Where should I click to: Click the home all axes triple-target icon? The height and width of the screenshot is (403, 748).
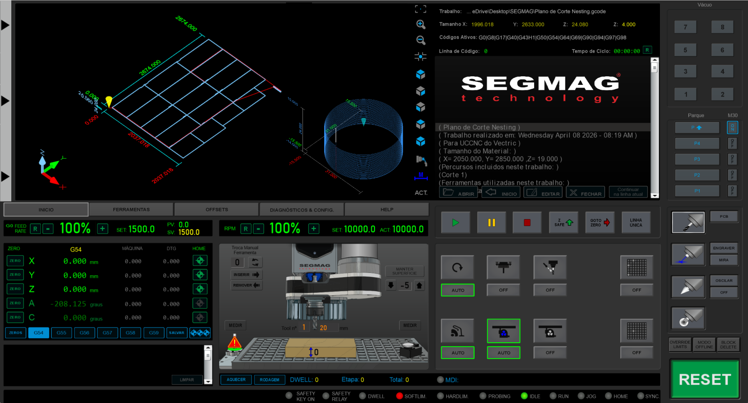(200, 333)
